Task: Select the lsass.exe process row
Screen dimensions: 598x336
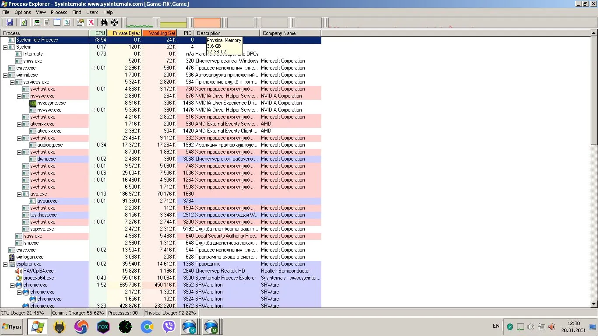Action: pos(161,236)
